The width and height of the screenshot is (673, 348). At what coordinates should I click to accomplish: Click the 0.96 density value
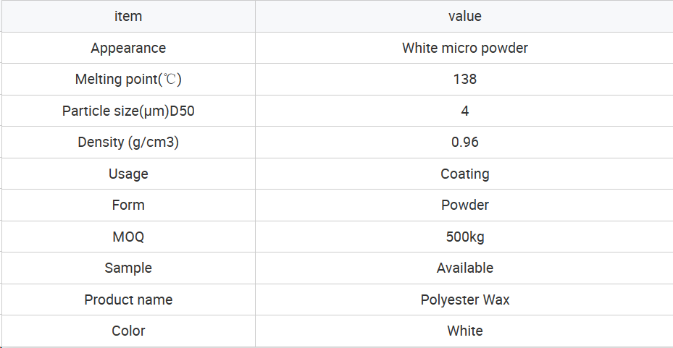tap(465, 143)
